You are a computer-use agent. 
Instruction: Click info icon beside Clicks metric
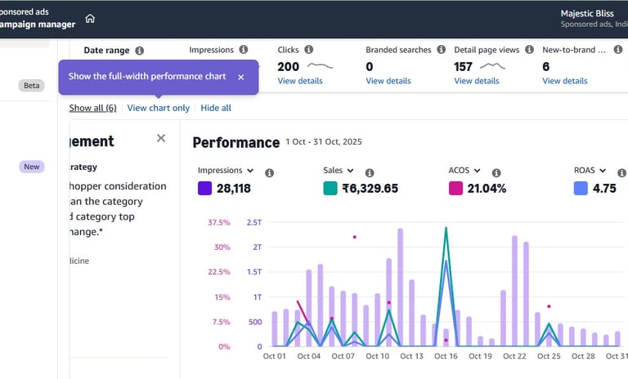point(308,49)
